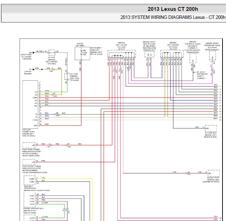
Task: Click the H41 terminal dot
Action: [34, 53]
